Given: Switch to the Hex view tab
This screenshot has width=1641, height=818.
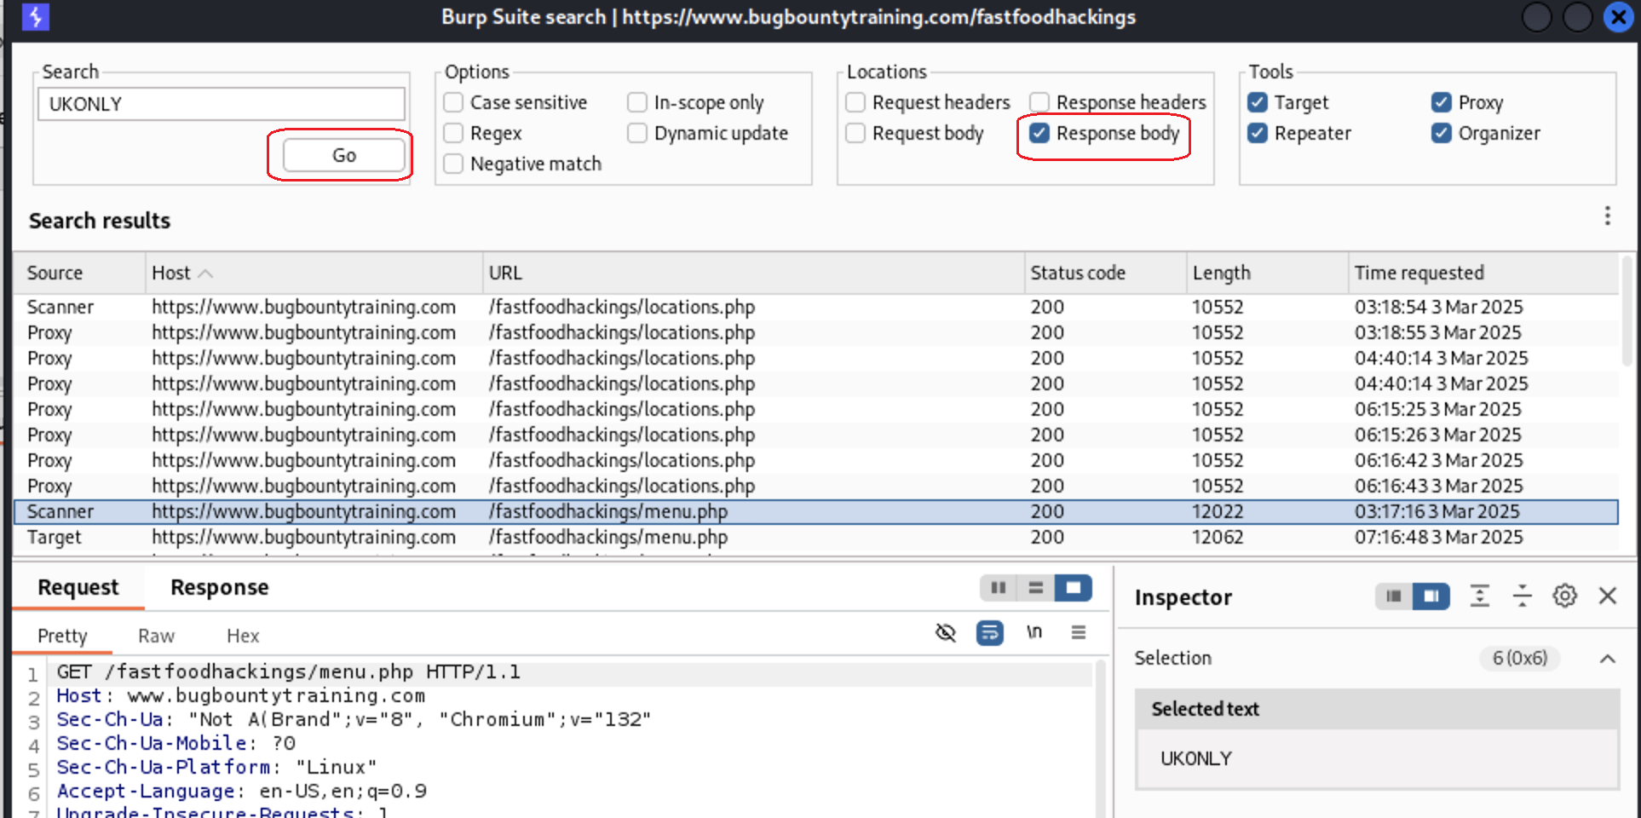Looking at the screenshot, I should click(x=243, y=636).
